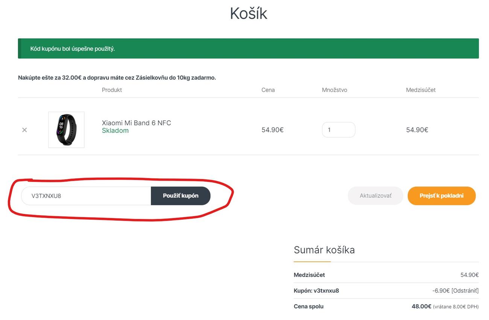Click the 48.00€ total price
This screenshot has width=489, height=320.
(x=421, y=306)
